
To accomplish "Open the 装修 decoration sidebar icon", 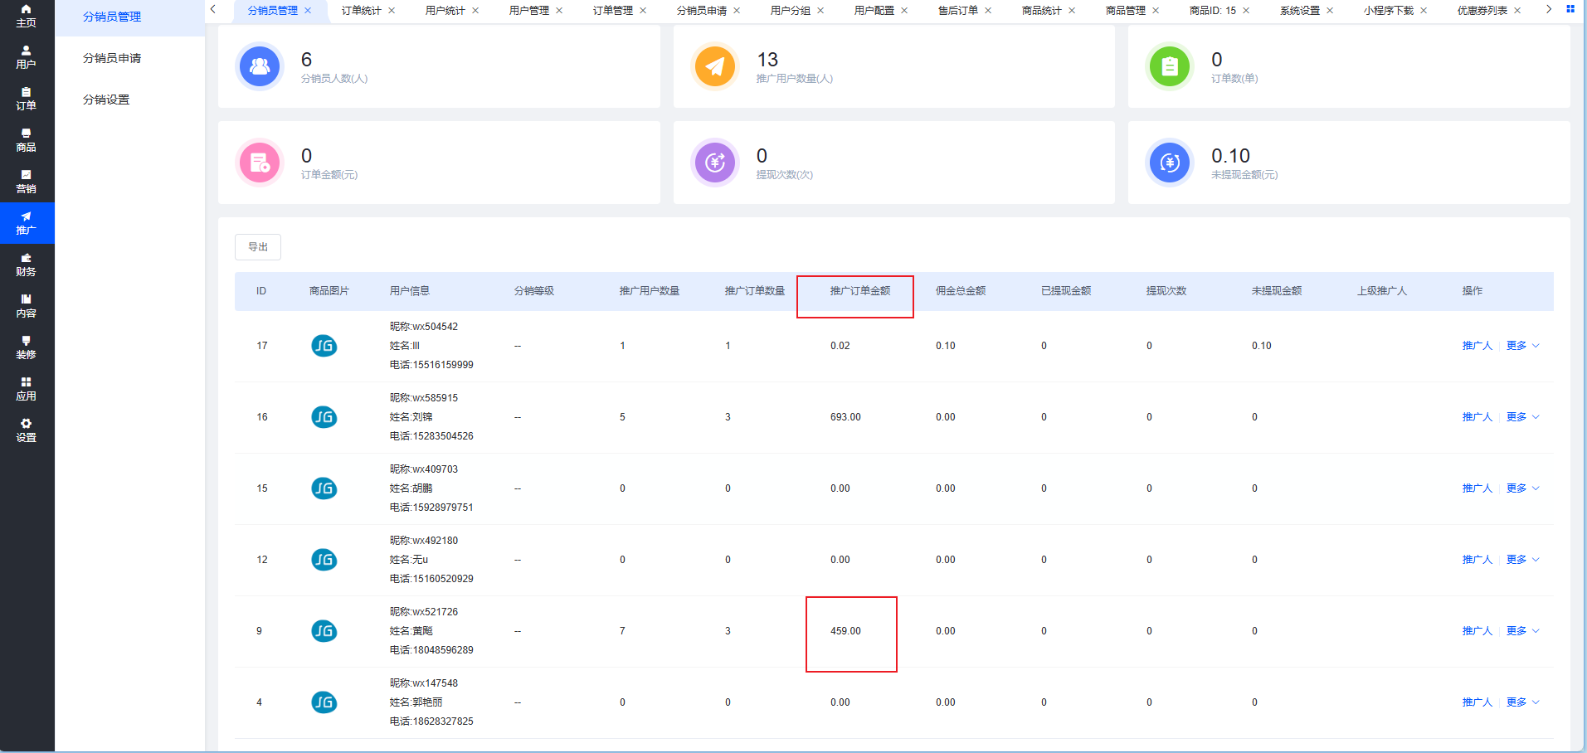I will [26, 347].
